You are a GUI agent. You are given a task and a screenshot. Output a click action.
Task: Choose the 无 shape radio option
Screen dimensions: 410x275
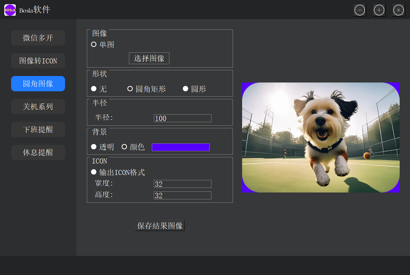pyautogui.click(x=94, y=89)
